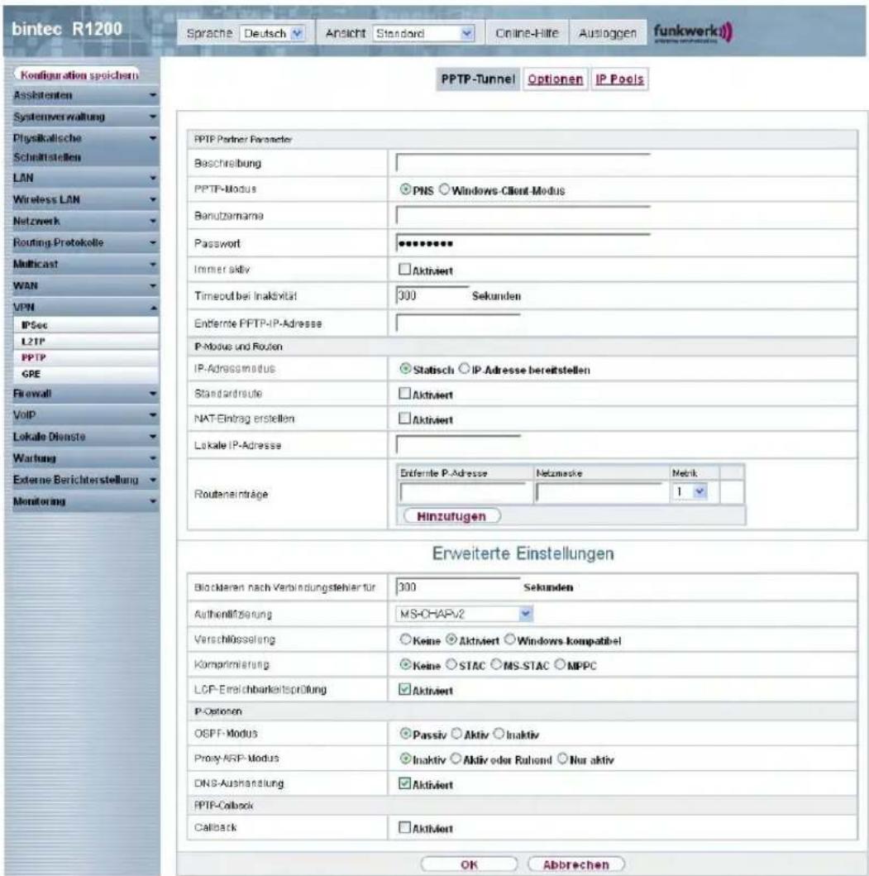Image resolution: width=869 pixels, height=876 pixels.
Task: Enable NAT-Eintrag erstellen checkbox
Action: click(405, 419)
